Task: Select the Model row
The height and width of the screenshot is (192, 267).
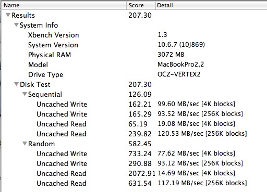Action: click(x=134, y=65)
